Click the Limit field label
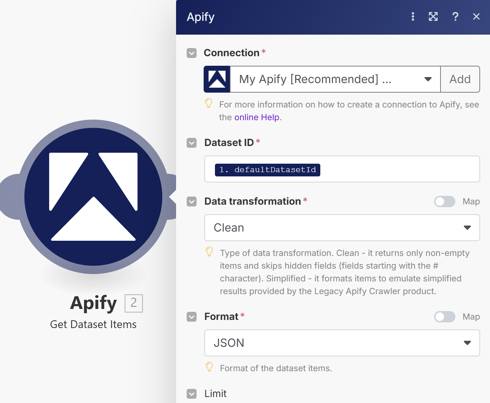Viewport: 490px width, 403px height. 215,394
